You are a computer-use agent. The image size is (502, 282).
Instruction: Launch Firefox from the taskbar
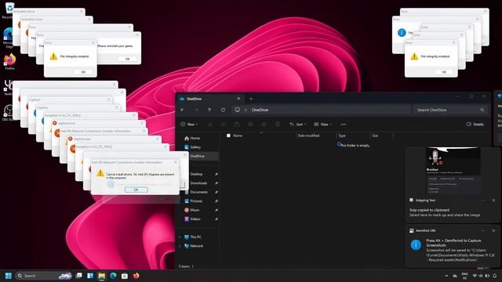point(136,276)
